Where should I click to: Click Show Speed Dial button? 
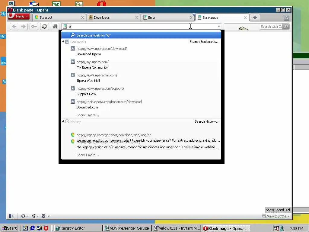(x=278, y=210)
